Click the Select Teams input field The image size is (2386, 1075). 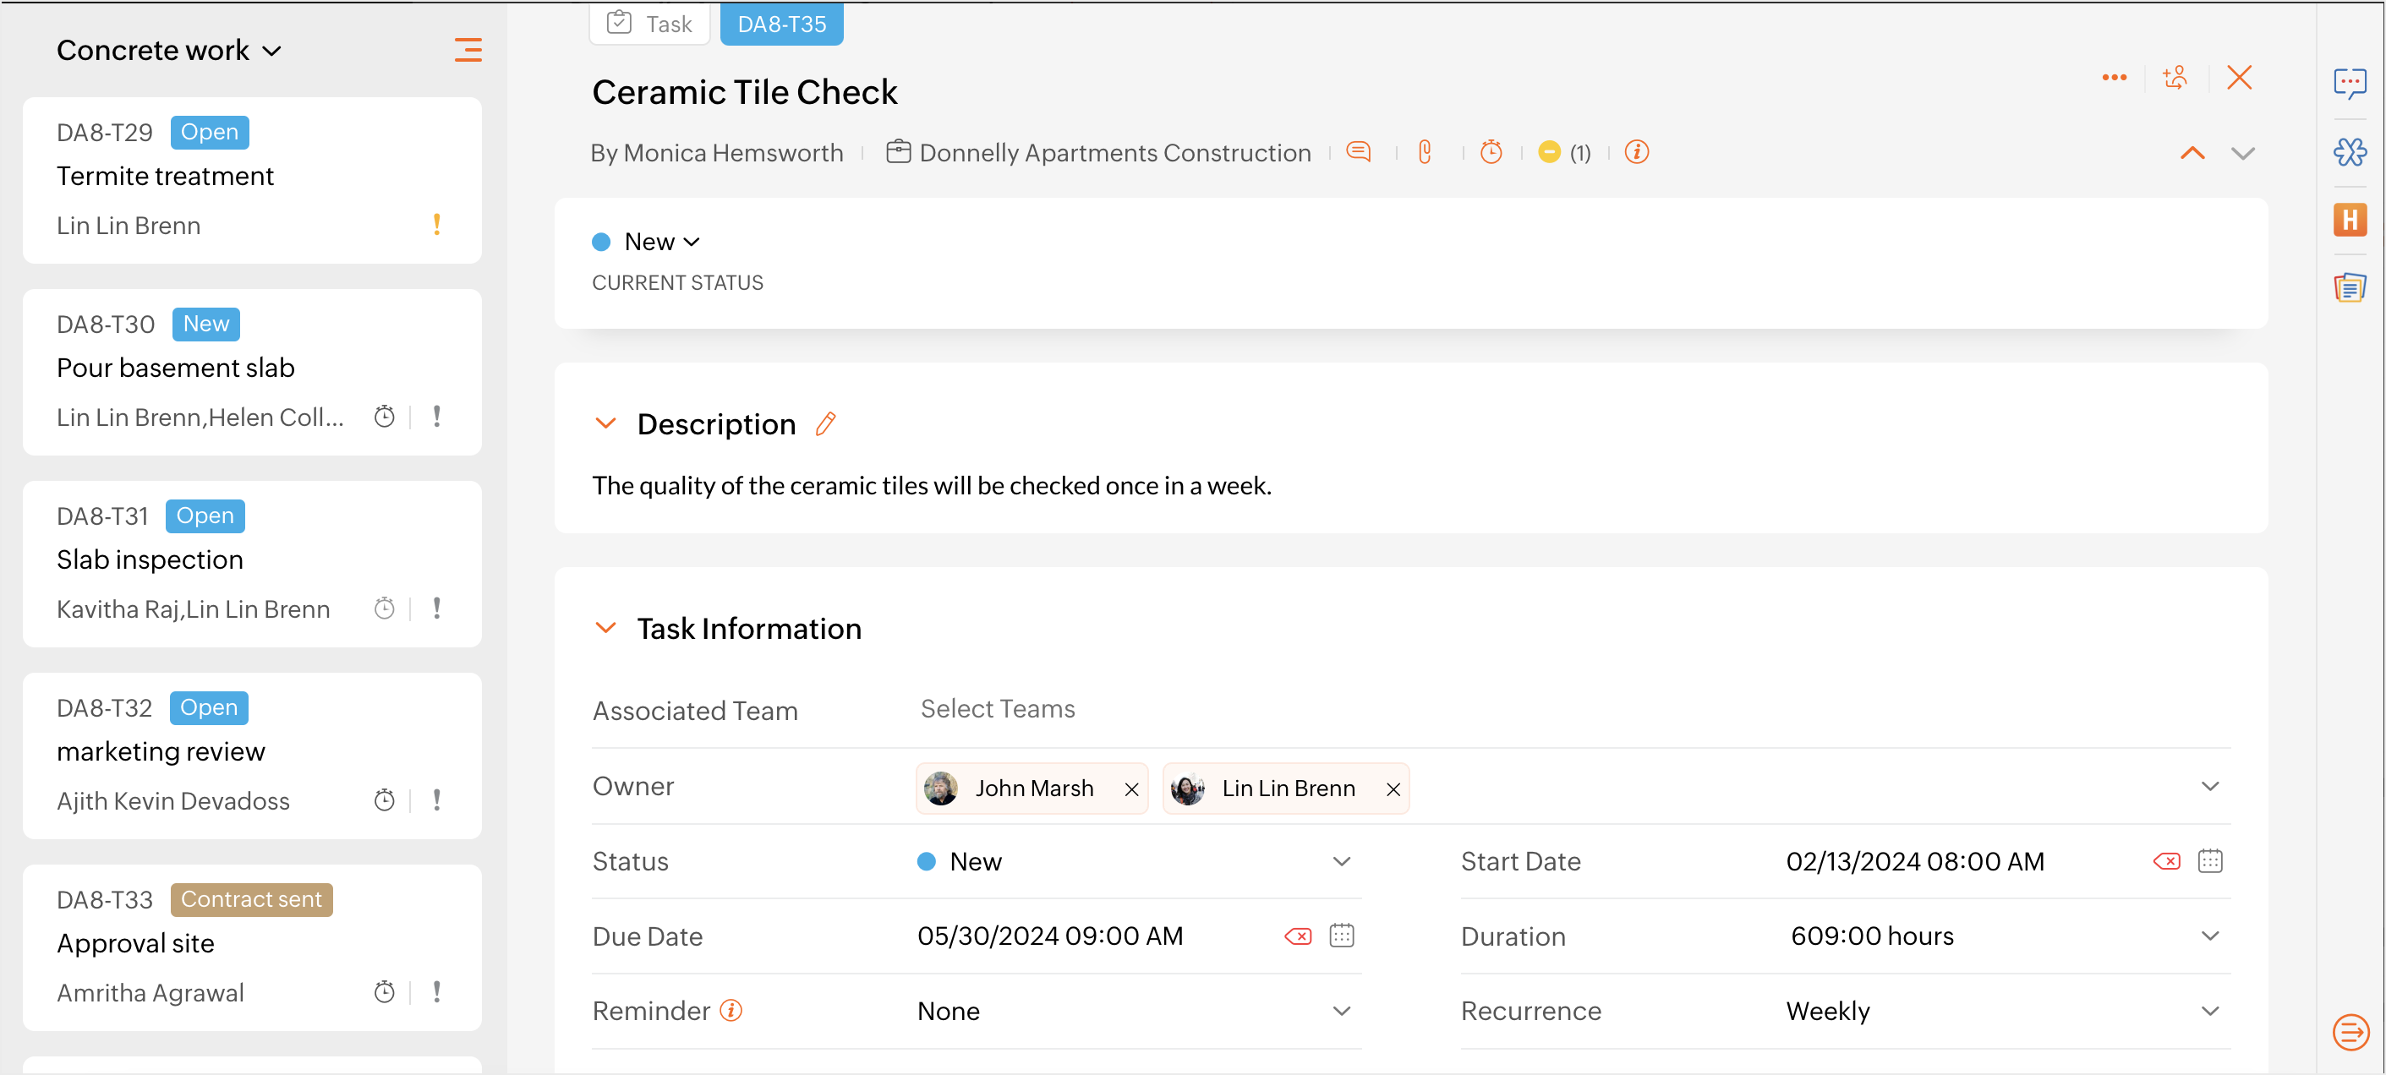998,709
